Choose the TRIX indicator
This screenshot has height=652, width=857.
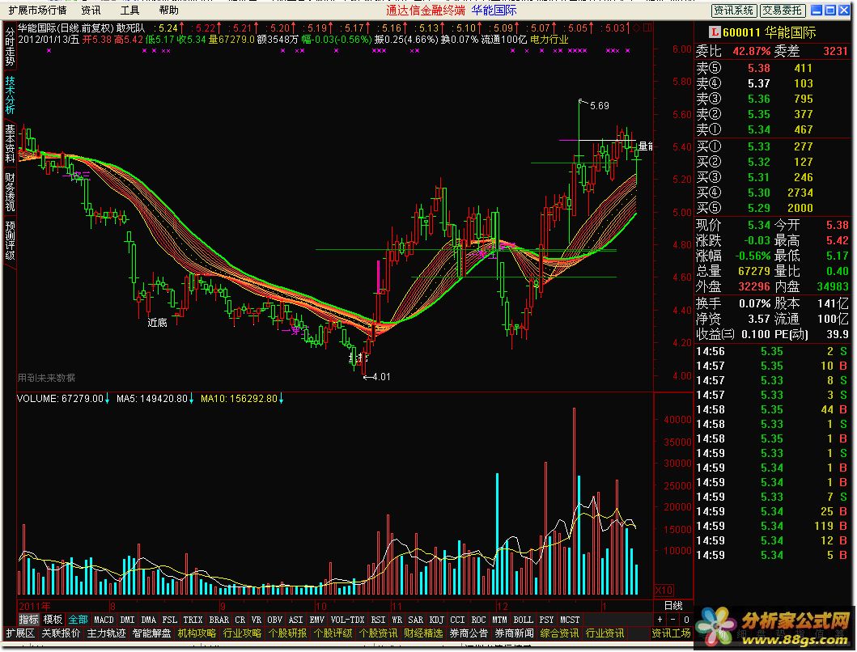193,620
